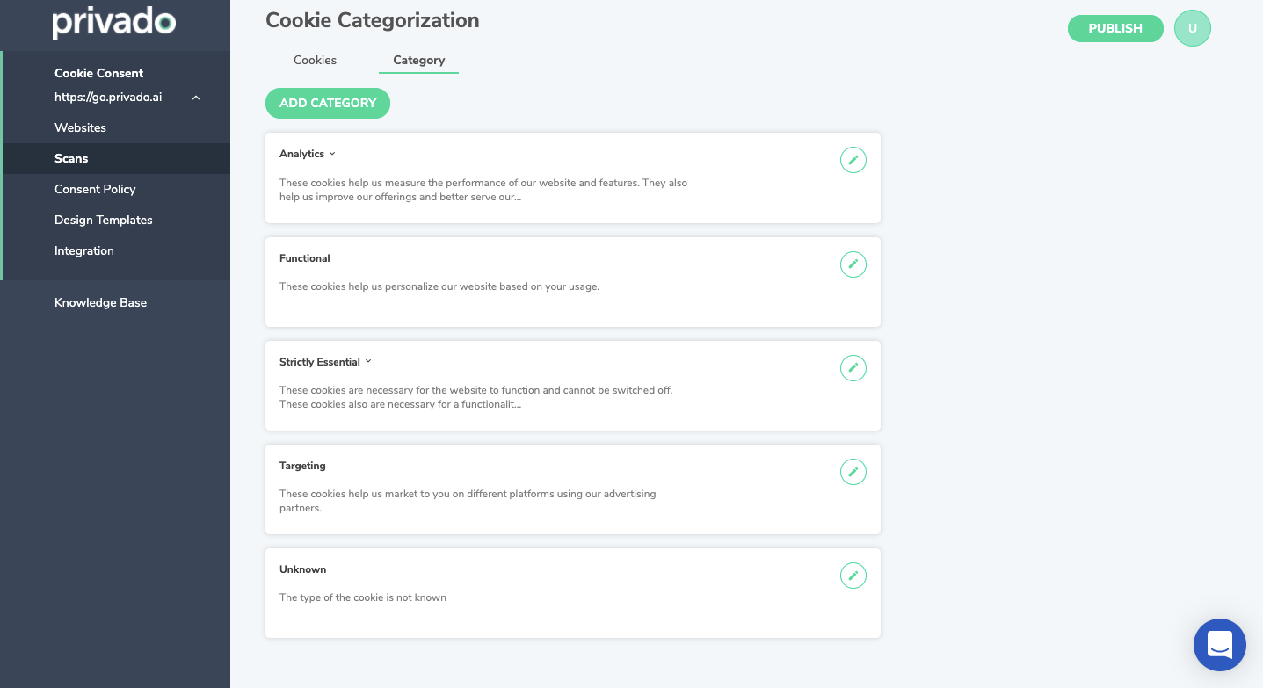Add a new cookie category
The height and width of the screenshot is (688, 1263).
pos(327,103)
